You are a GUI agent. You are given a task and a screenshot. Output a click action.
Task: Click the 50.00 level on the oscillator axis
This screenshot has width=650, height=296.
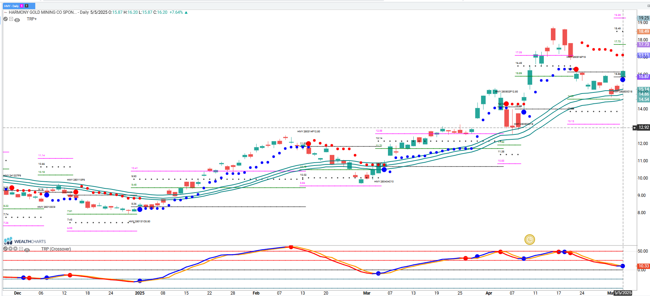(x=643, y=251)
